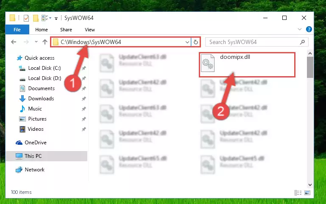Select the doomipx.dll file icon
The image size is (326, 204).
pyautogui.click(x=208, y=63)
